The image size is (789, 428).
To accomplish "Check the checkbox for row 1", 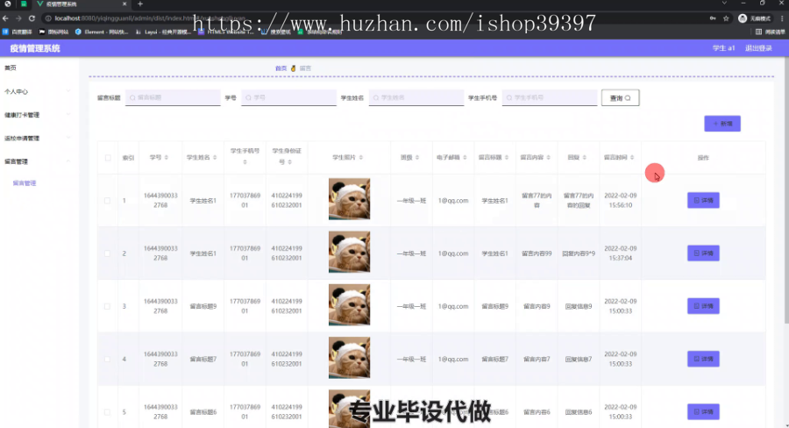I will 107,200.
